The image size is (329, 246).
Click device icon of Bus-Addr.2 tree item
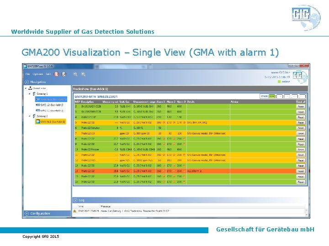(x=38, y=105)
